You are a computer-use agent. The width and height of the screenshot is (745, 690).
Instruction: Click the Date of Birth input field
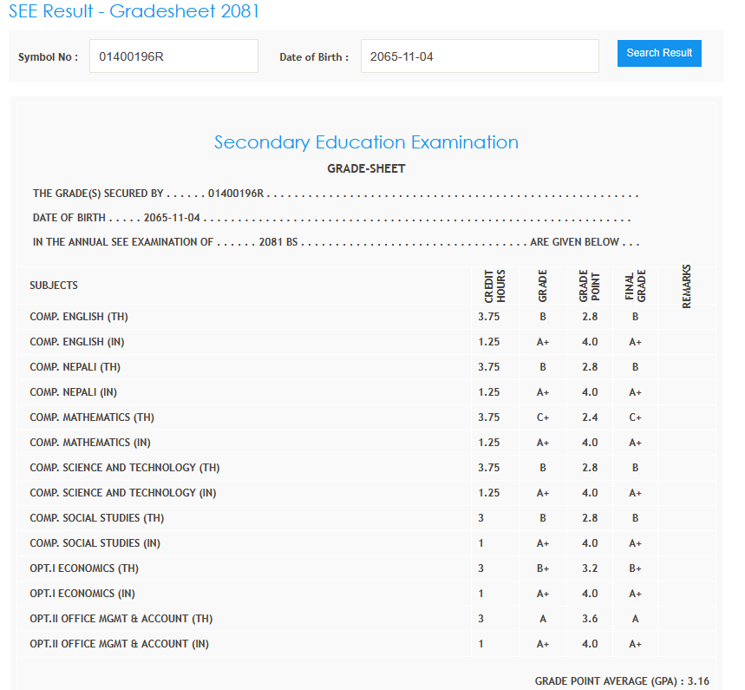click(x=479, y=56)
